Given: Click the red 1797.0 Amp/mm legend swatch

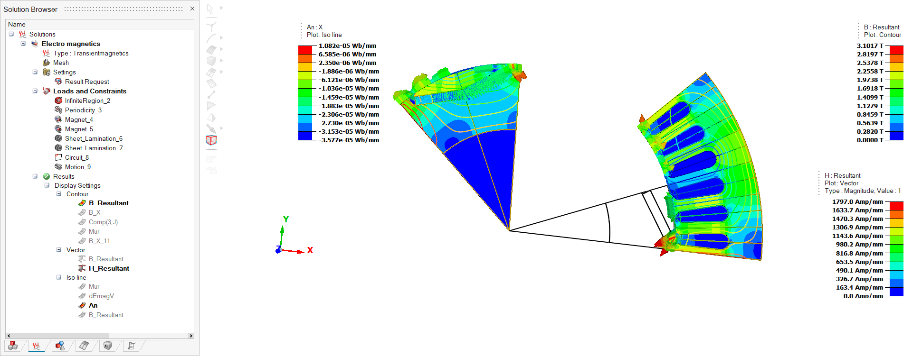Looking at the screenshot, I should [x=896, y=205].
